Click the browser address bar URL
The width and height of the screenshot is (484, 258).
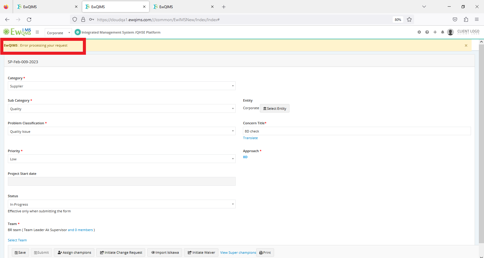(x=158, y=20)
